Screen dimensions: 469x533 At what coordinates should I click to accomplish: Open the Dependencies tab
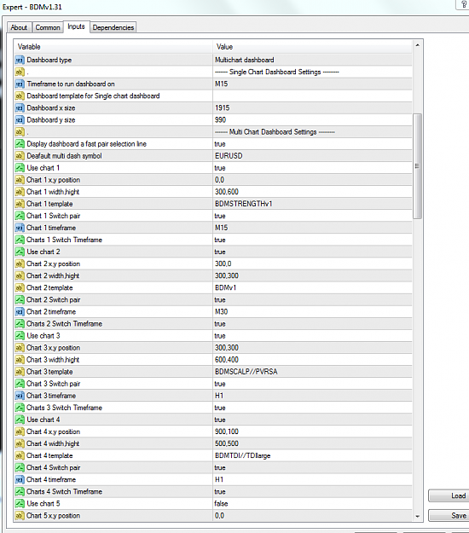[x=113, y=27]
